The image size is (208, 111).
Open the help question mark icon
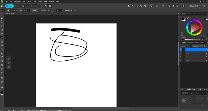[204, 6]
